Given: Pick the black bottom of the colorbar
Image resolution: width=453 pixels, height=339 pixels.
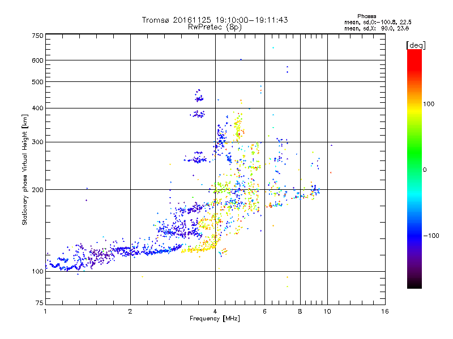Looking at the screenshot, I should click(414, 284).
